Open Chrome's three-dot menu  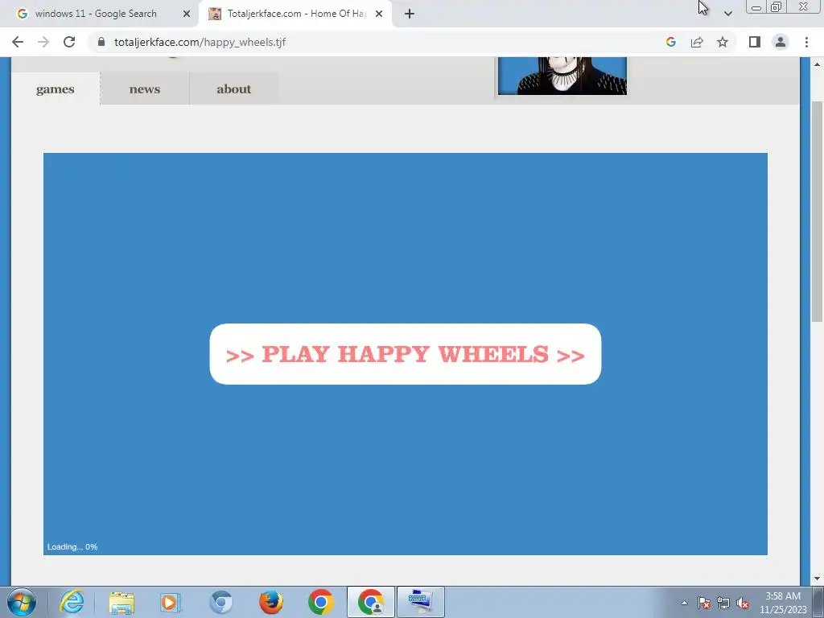[806, 42]
